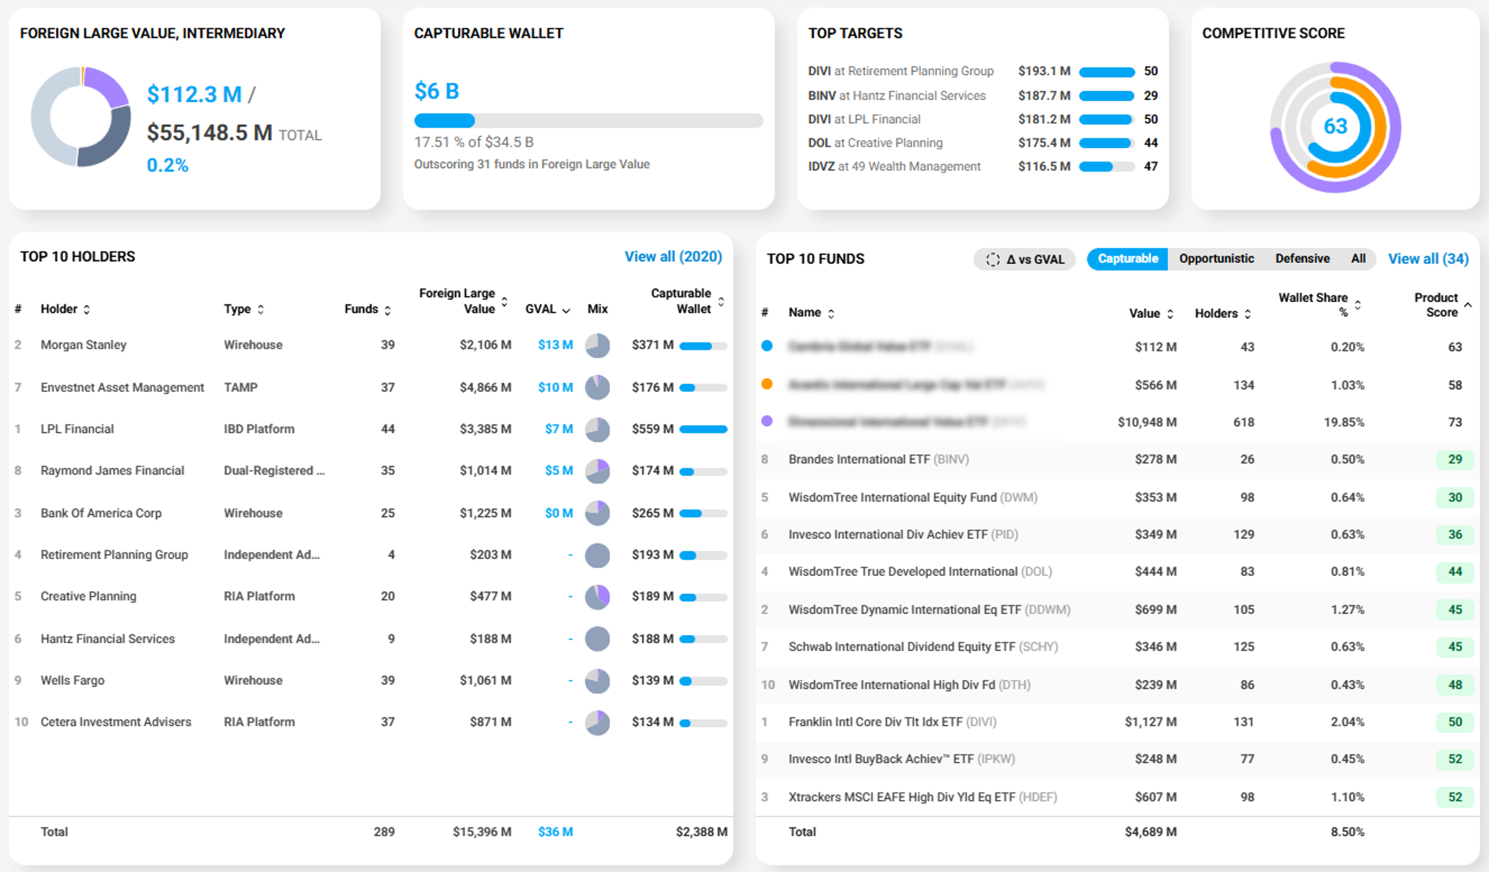
Task: Click Creative Planning mix pie chart
Action: pos(597,597)
